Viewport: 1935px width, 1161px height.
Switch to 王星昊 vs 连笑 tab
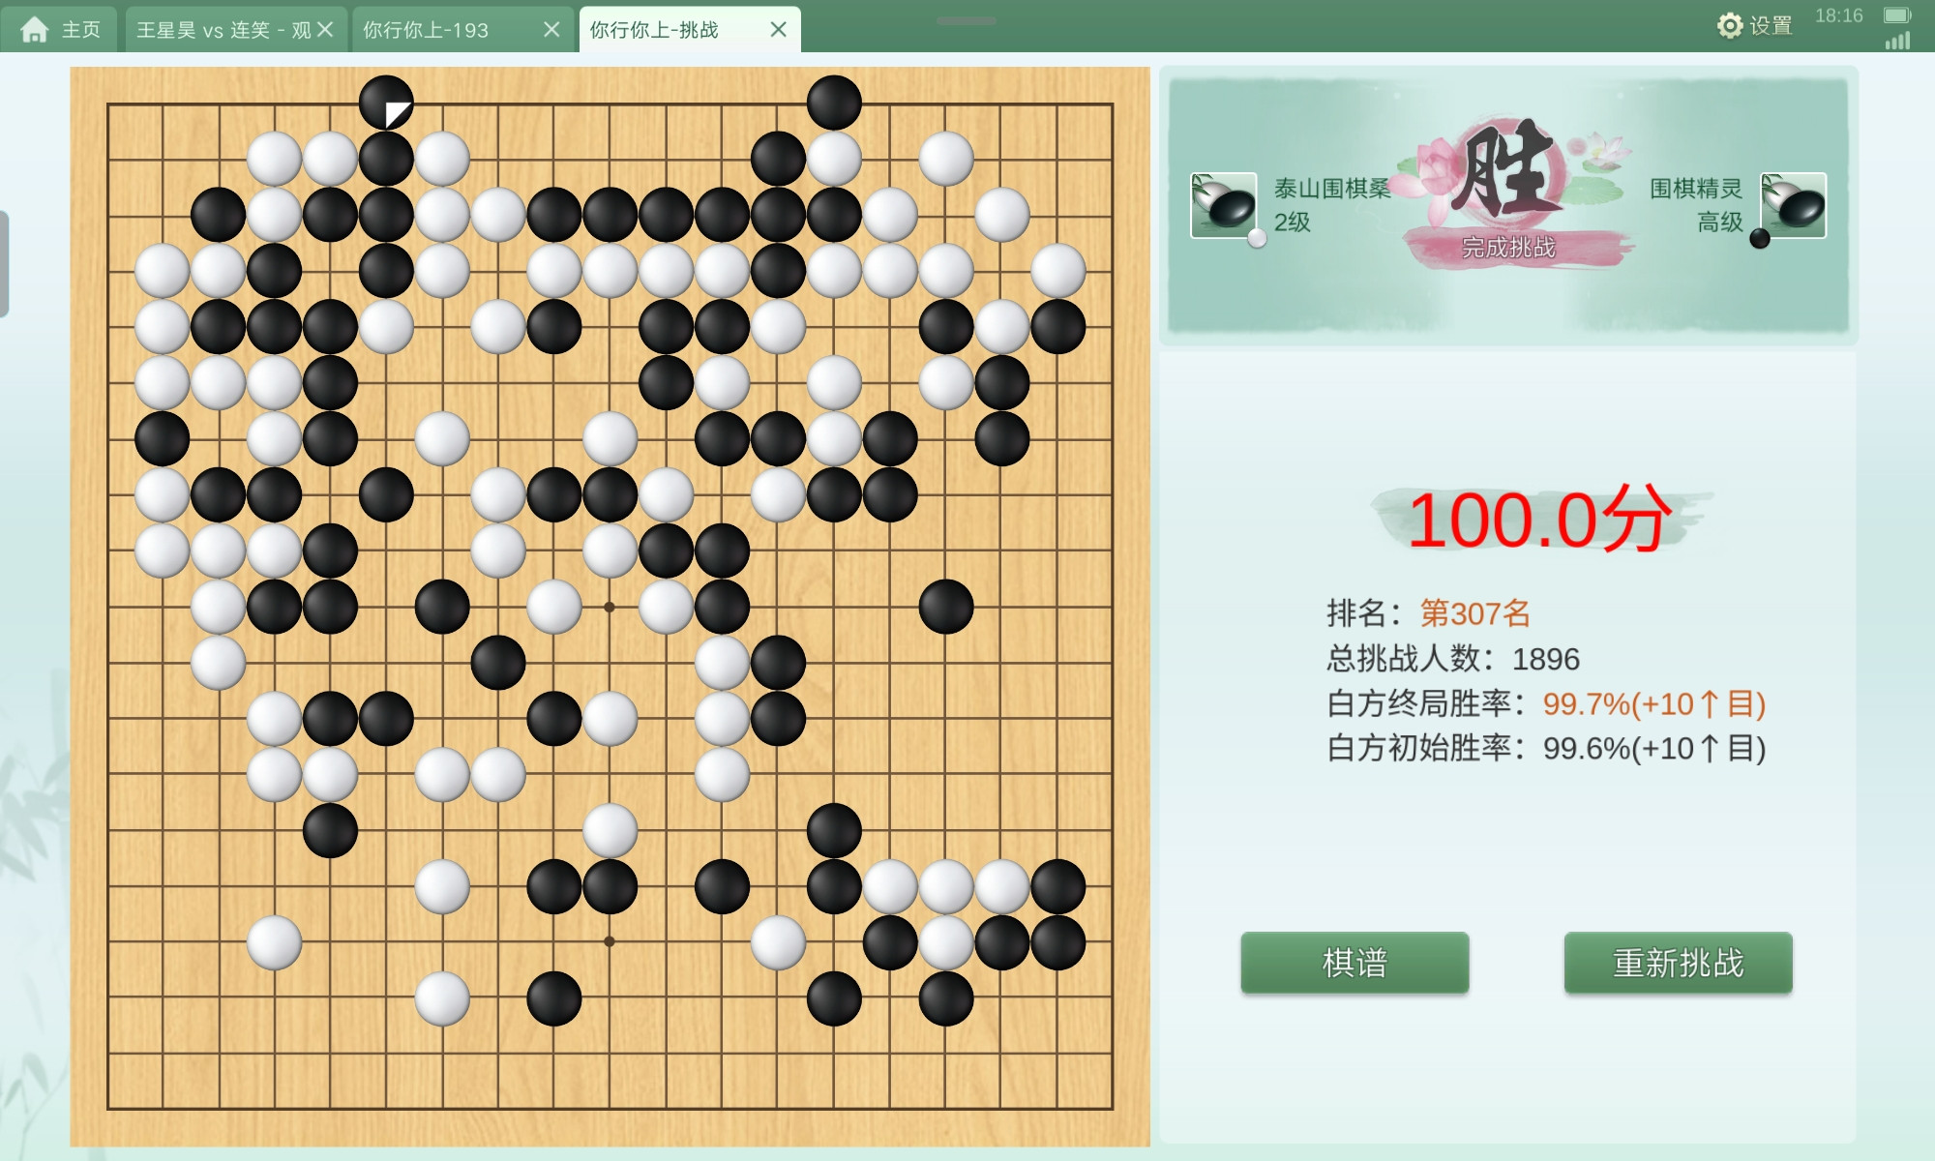coord(223,30)
